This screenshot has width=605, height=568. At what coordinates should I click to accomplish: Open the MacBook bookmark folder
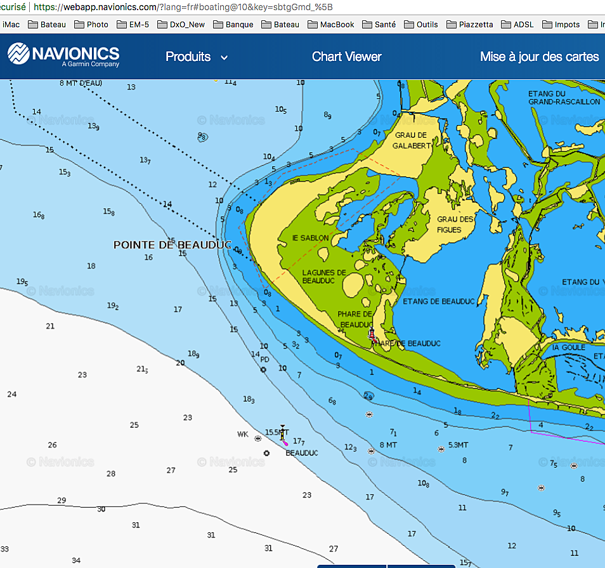click(331, 24)
